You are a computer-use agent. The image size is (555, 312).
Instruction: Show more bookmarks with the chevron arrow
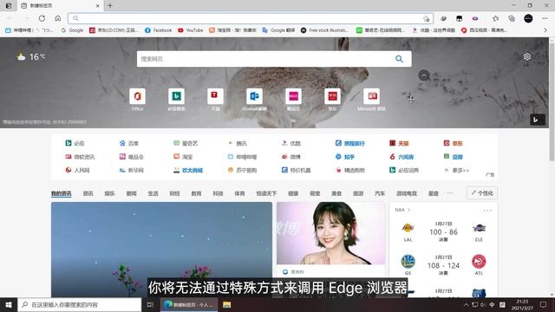(x=545, y=30)
